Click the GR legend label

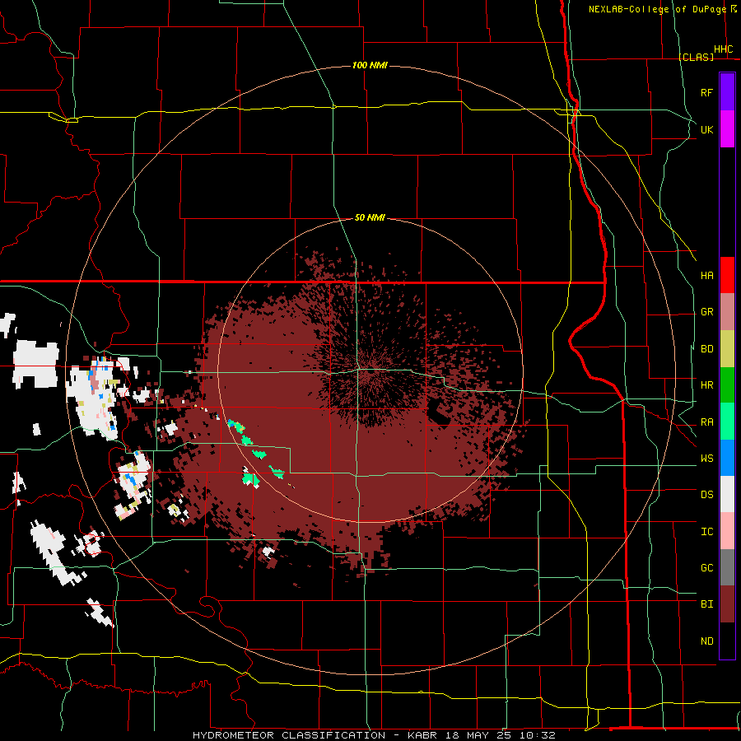706,312
